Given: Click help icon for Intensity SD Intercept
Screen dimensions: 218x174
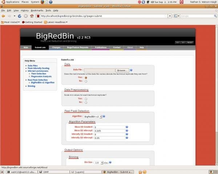Looking at the screenshot, I should pos(127,138).
